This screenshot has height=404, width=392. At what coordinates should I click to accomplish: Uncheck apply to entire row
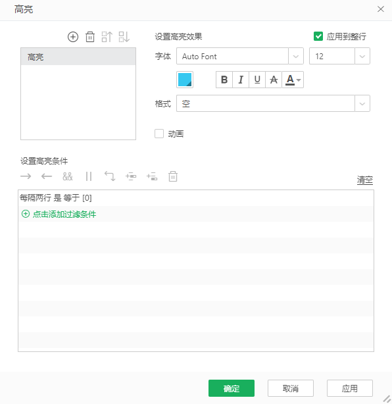(x=318, y=36)
